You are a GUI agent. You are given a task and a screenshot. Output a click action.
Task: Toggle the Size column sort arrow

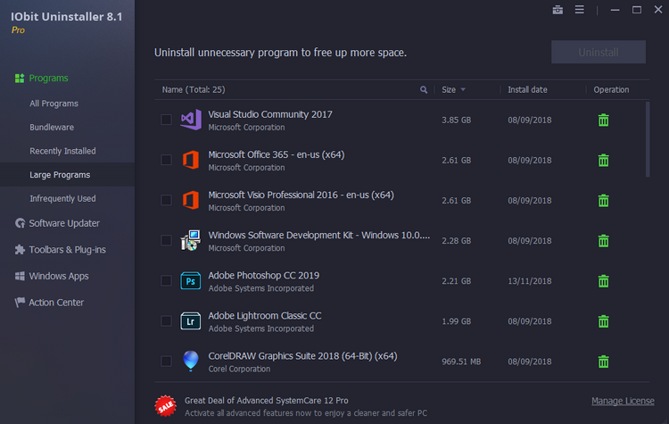point(463,89)
